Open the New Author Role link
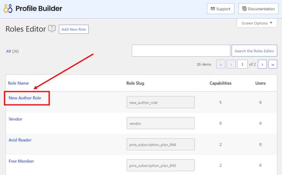Viewport: 282px width, 175px height. (x=25, y=98)
